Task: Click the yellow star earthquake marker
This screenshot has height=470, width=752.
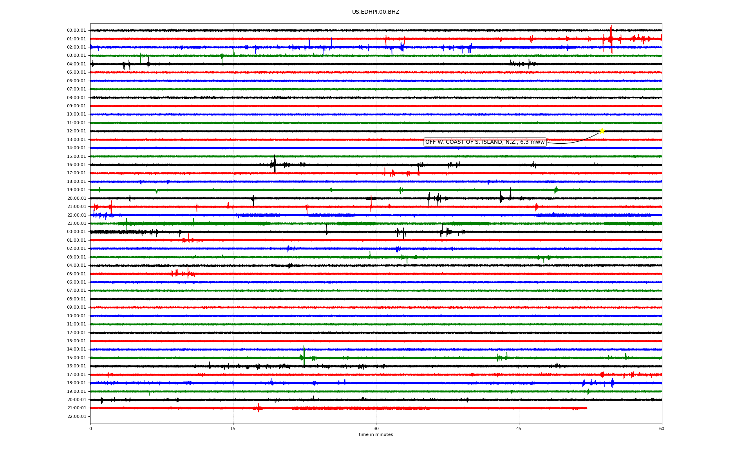Action: 602,131
